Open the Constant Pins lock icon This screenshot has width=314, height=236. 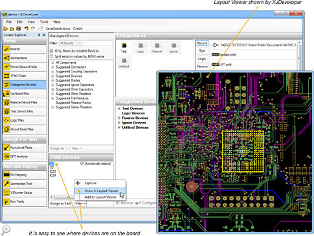coord(6,94)
